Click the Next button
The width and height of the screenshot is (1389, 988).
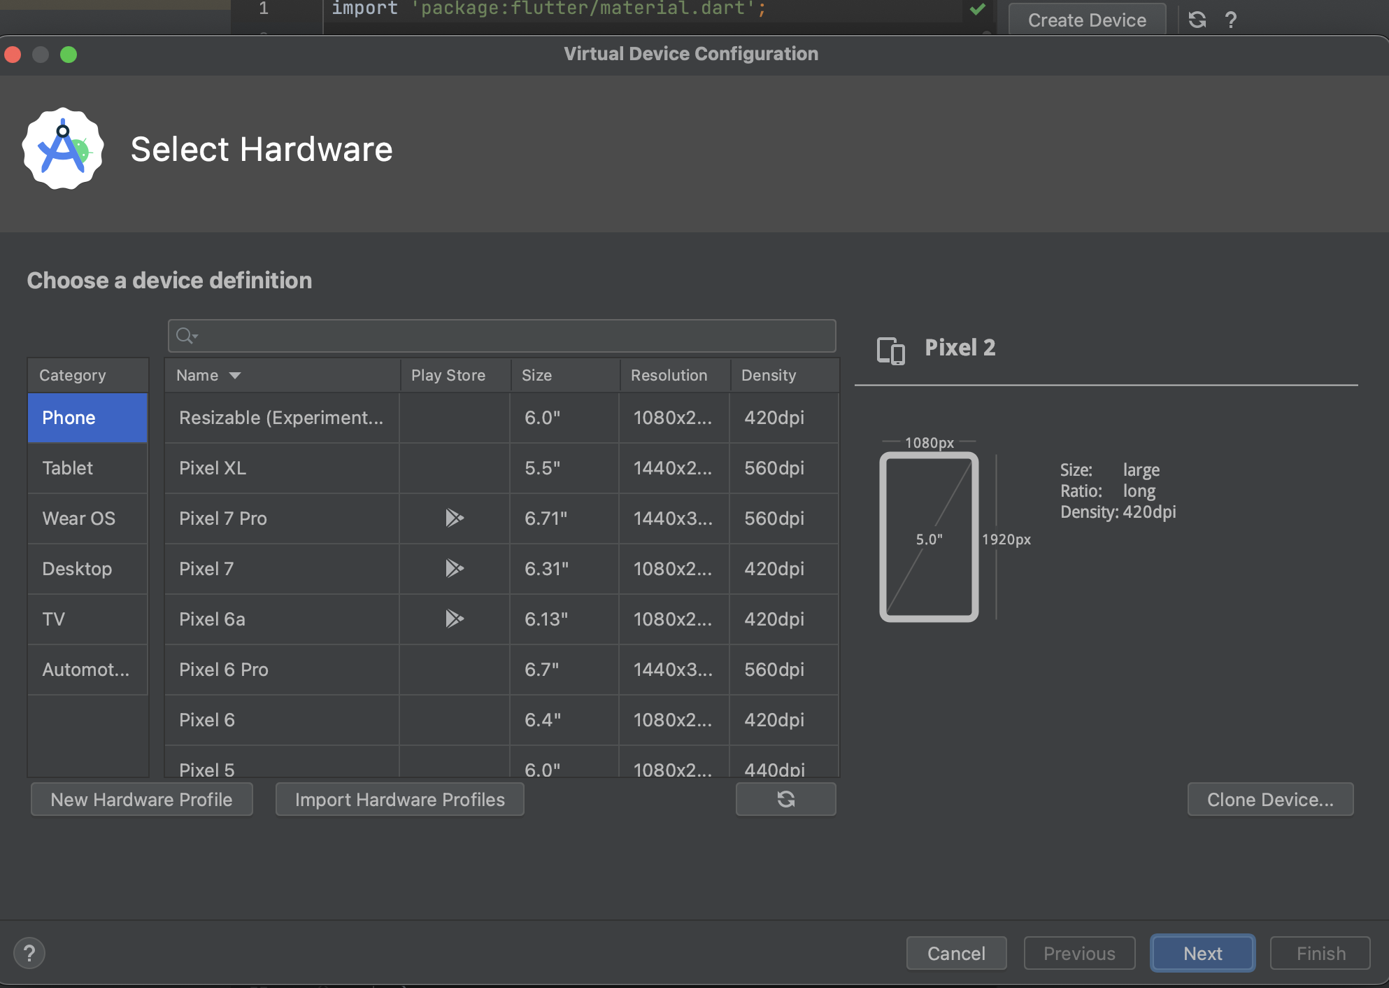coord(1202,953)
